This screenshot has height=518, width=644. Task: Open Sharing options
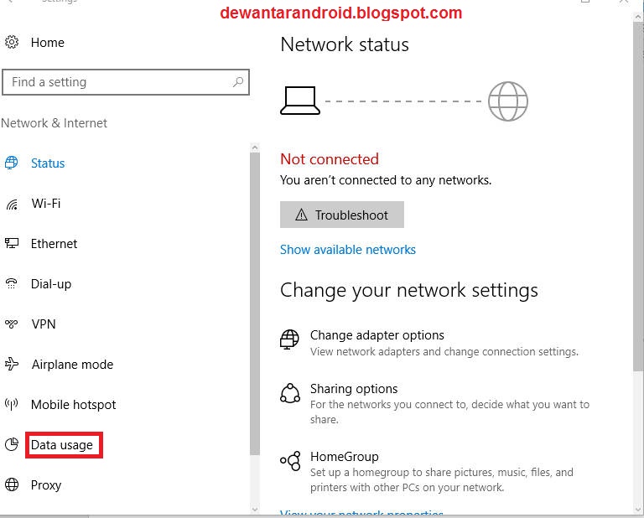(354, 389)
